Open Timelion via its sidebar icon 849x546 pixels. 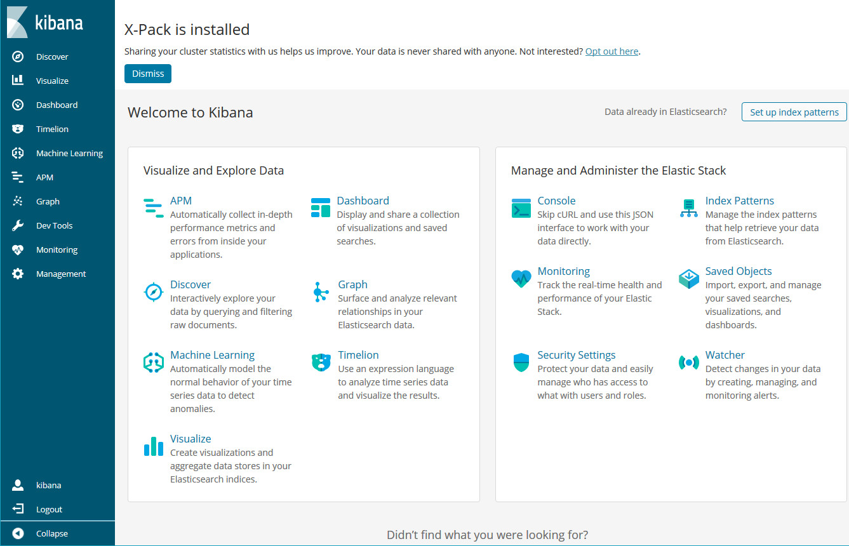coord(18,129)
